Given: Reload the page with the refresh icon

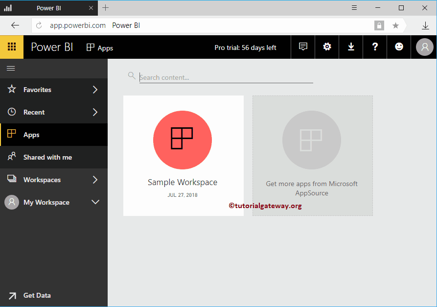Looking at the screenshot, I should point(39,25).
